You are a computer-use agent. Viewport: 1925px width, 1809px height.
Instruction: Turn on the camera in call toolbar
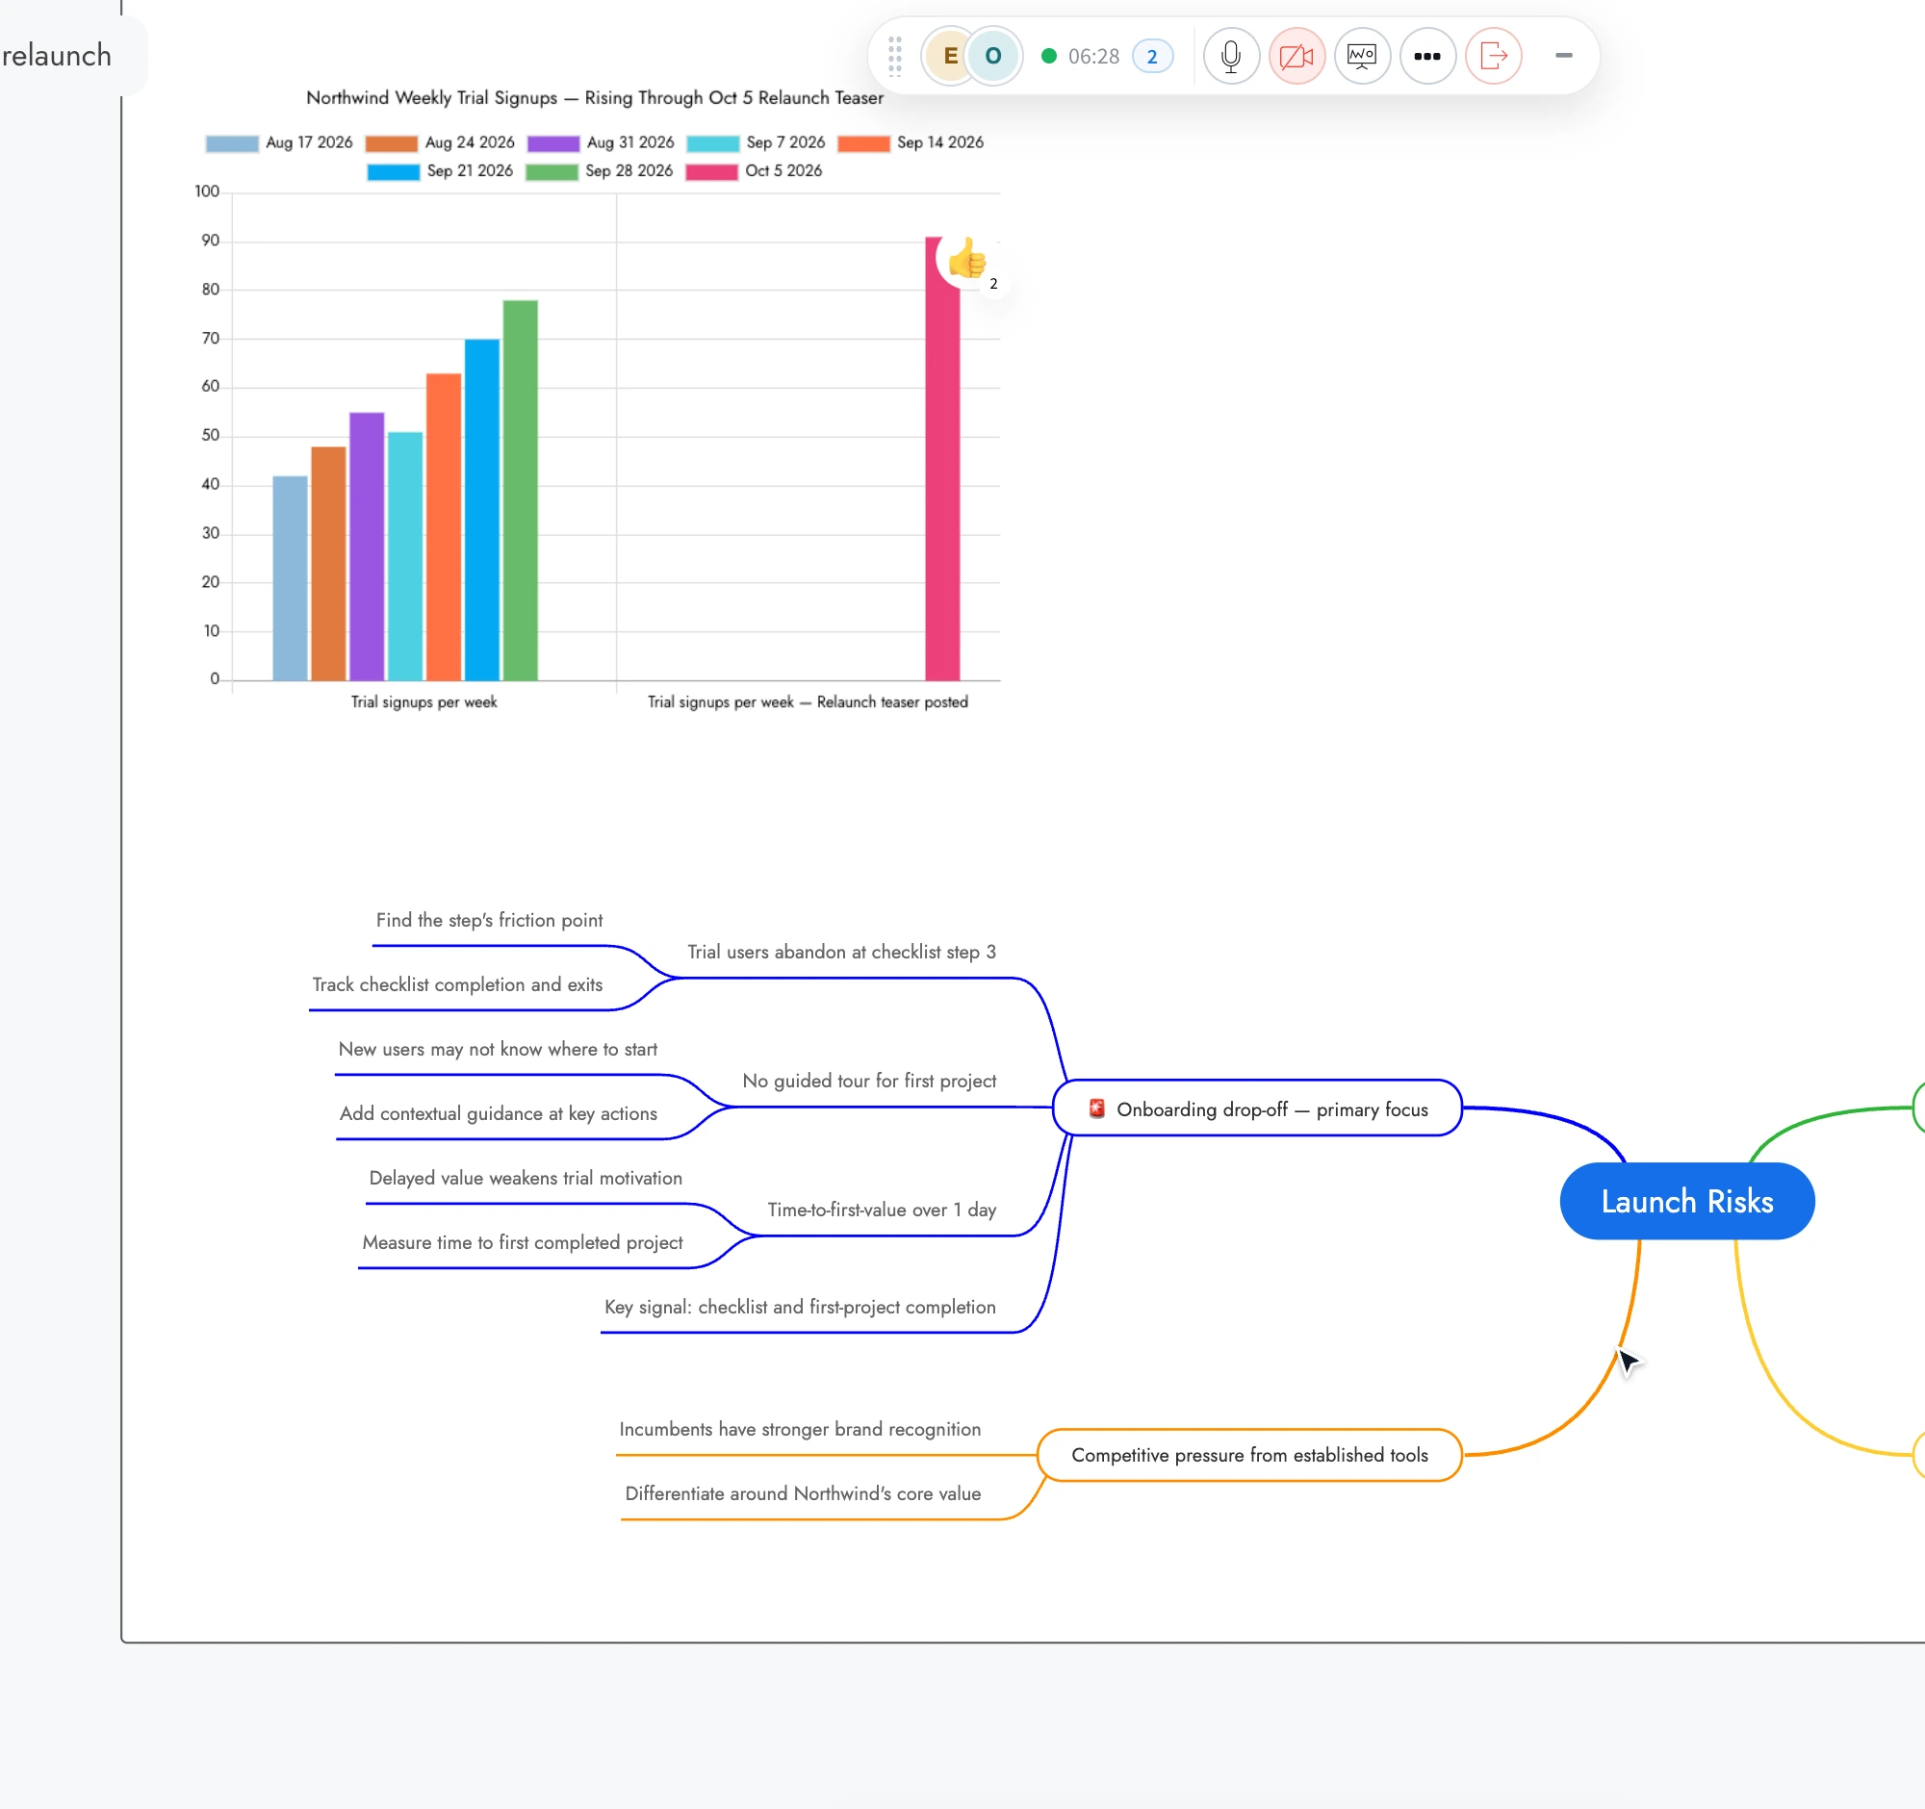(1296, 56)
